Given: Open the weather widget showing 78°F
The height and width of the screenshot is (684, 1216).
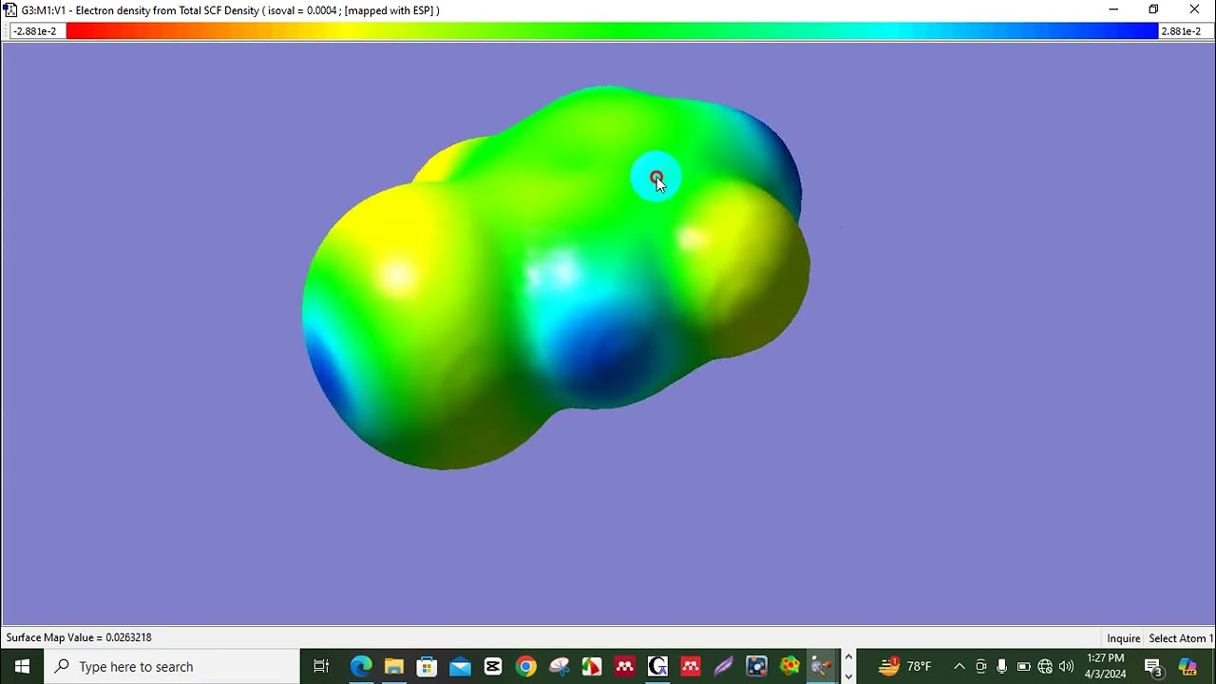Looking at the screenshot, I should 905,666.
